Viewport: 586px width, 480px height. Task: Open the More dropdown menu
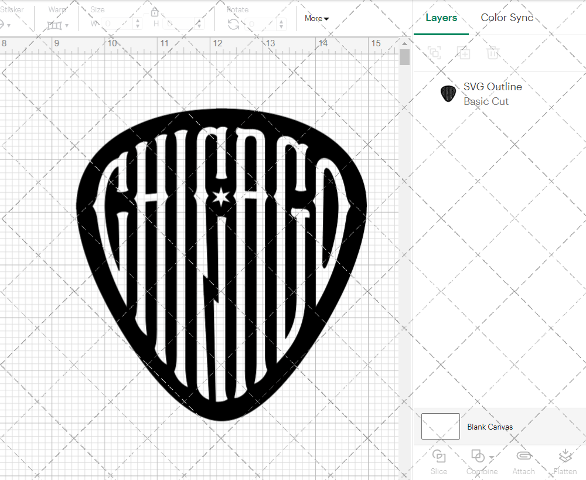(x=316, y=19)
